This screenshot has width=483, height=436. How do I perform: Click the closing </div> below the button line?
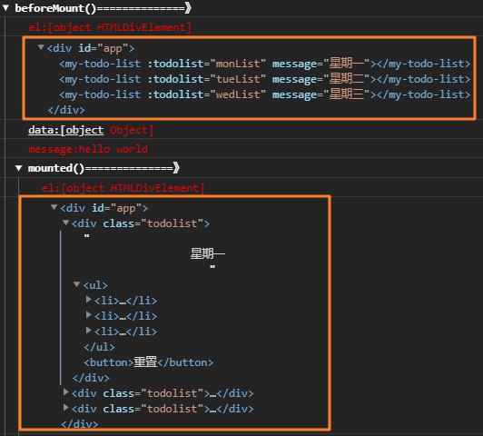point(91,378)
